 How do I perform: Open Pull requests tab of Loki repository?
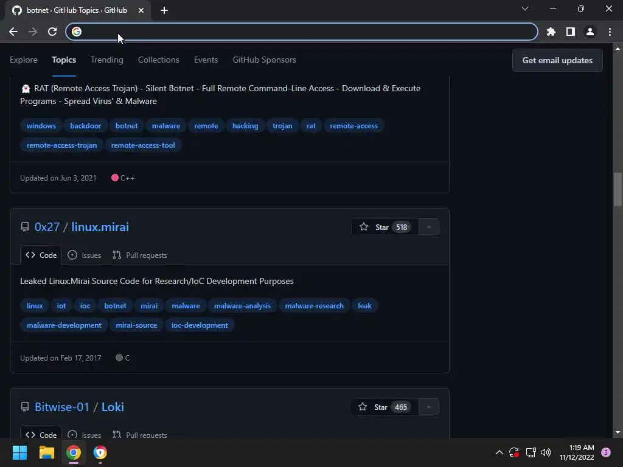pos(140,435)
